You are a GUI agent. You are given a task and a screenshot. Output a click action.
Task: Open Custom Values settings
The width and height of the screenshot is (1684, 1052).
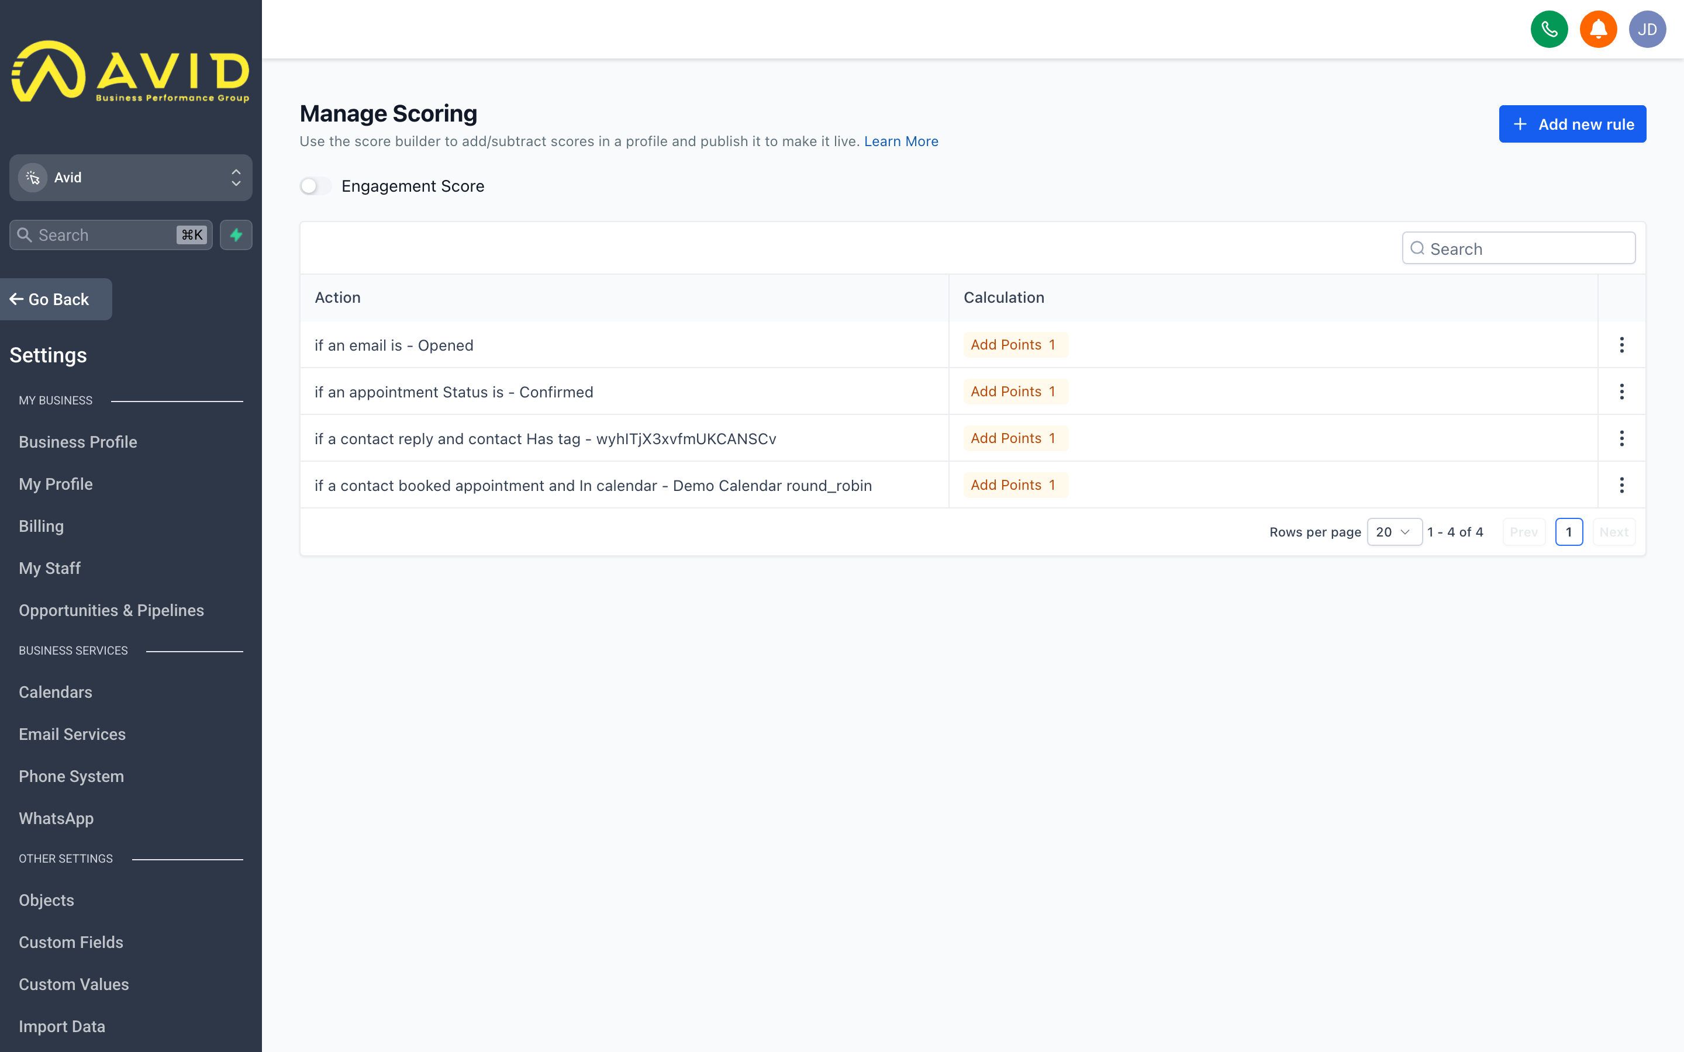click(74, 985)
